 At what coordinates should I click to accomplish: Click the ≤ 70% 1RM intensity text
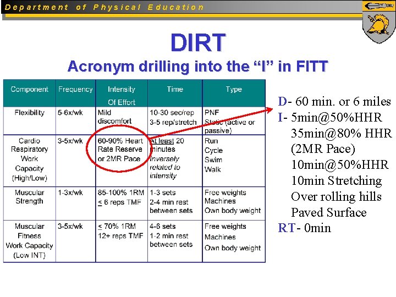pos(117,226)
